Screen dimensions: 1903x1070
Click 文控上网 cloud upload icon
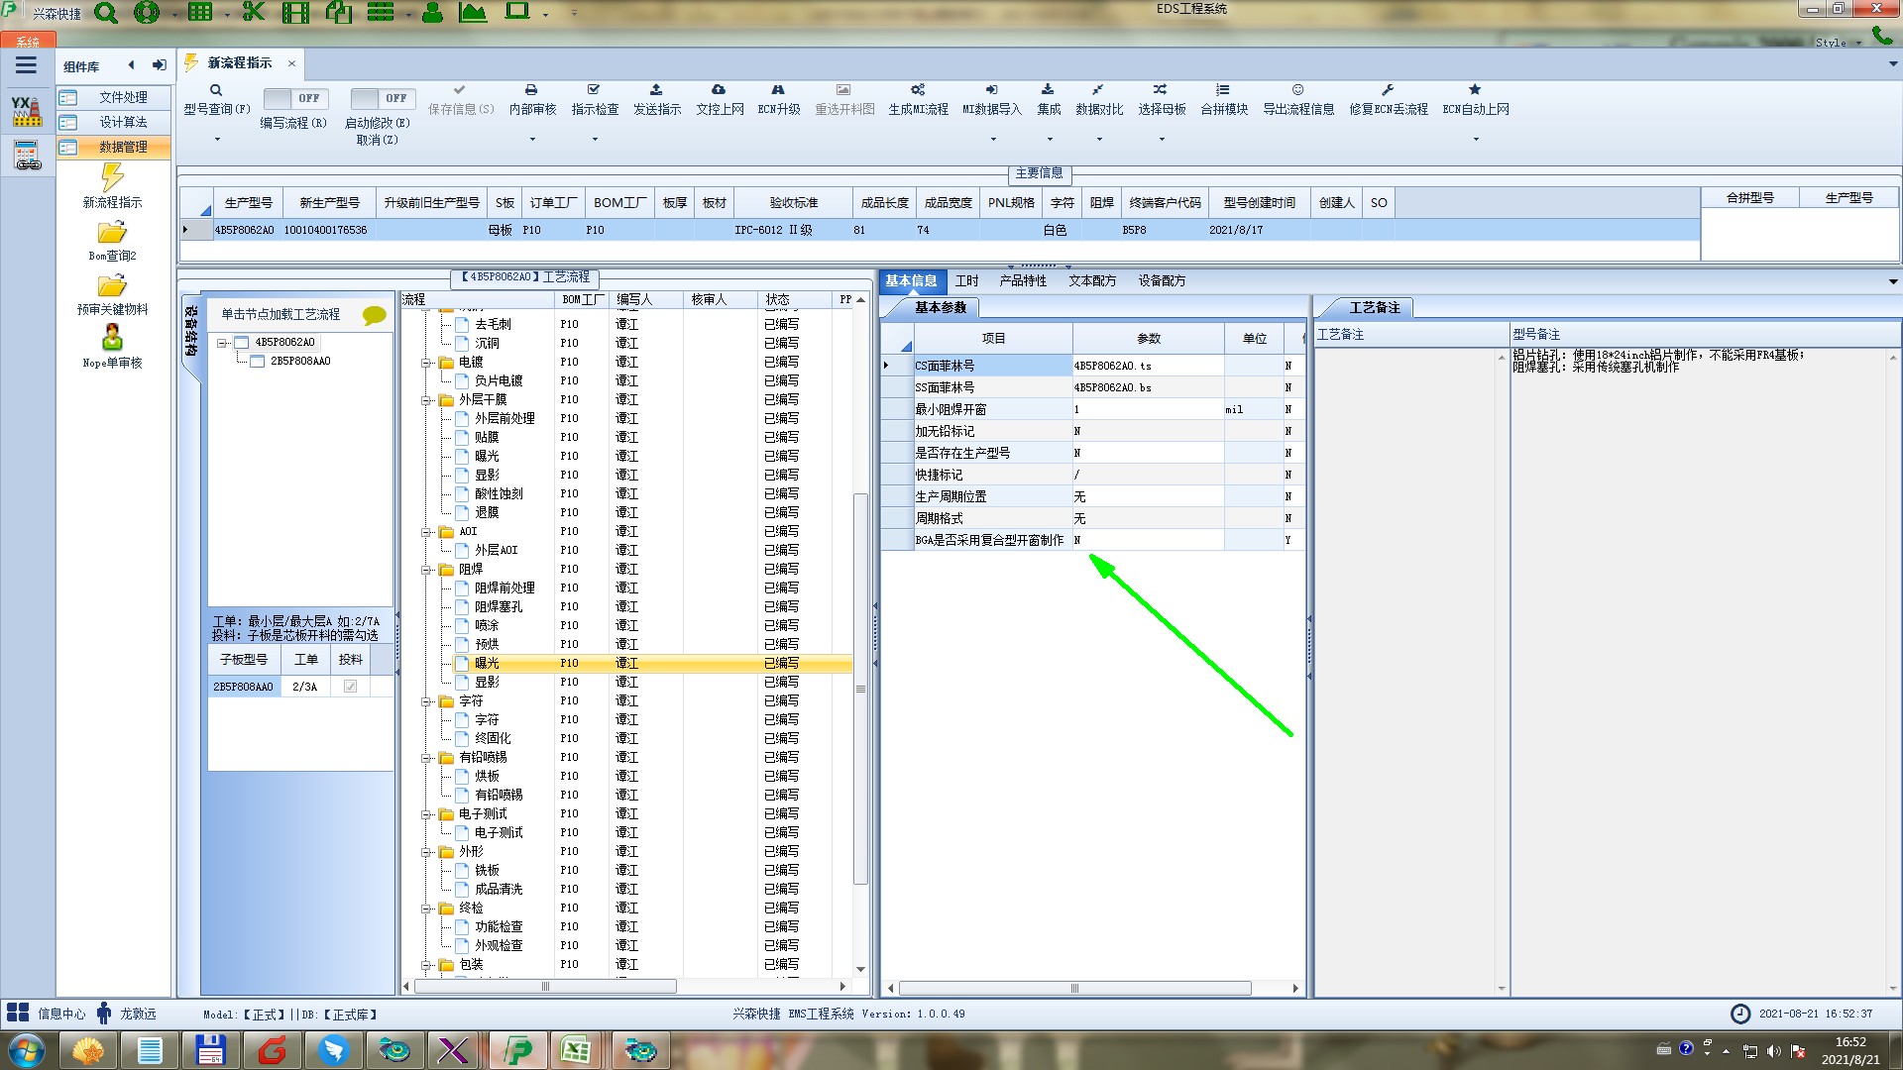coord(719,90)
